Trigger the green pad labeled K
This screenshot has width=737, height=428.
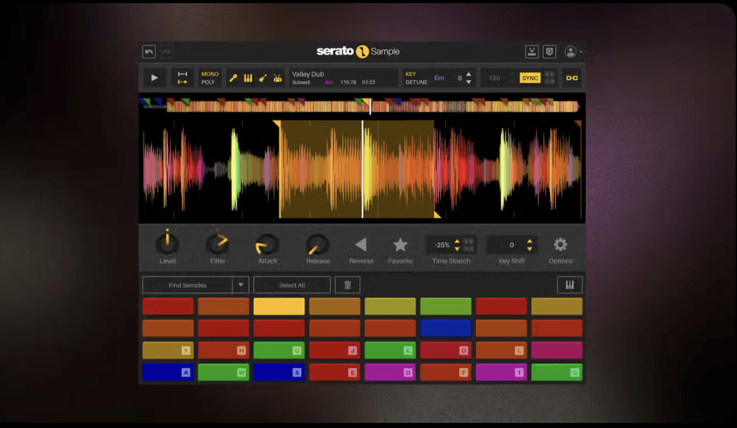pyautogui.click(x=389, y=351)
